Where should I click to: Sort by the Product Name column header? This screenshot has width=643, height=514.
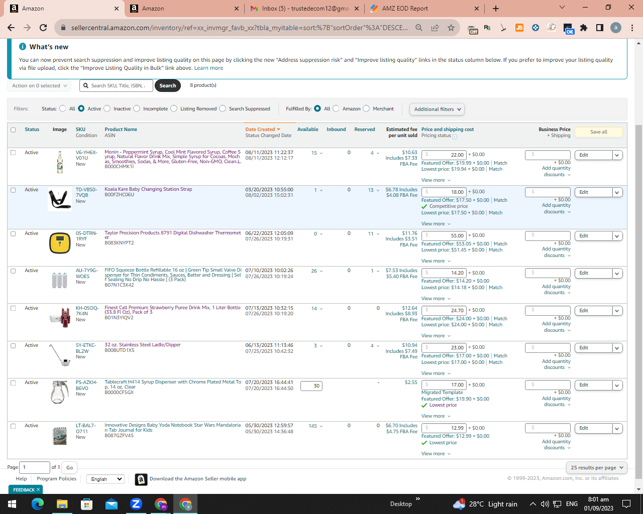(121, 130)
